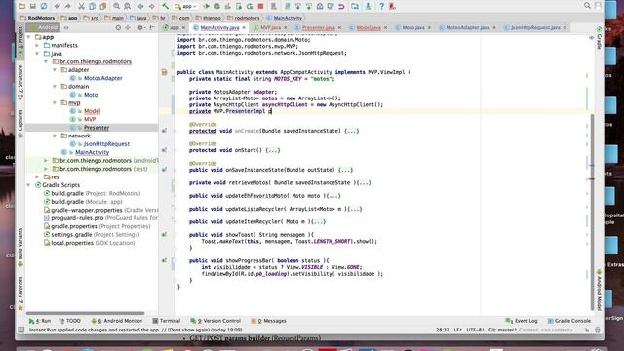
Task: Switch to Presenter.java editor tab
Action: pyautogui.click(x=318, y=28)
